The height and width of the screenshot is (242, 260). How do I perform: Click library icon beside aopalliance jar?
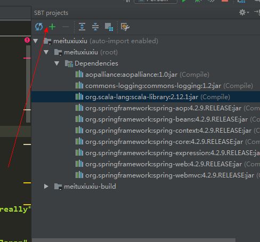point(79,74)
